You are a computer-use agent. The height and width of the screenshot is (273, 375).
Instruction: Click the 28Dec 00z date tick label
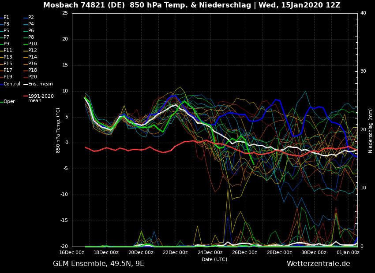click(x=279, y=253)
